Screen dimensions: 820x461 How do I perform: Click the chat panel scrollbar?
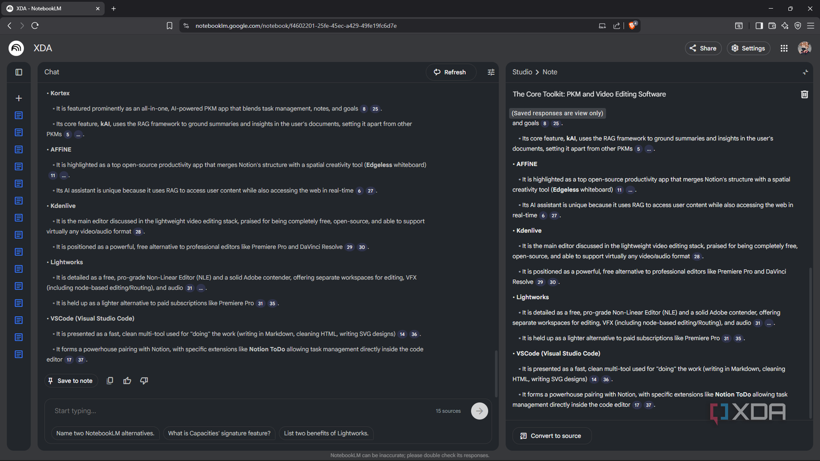coord(496,374)
